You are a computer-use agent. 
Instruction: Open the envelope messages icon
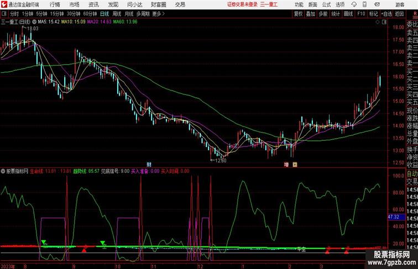coord(377,4)
